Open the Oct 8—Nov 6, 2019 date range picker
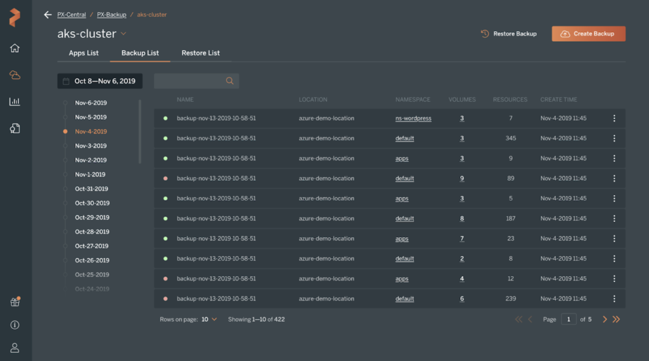Image resolution: width=649 pixels, height=361 pixels. 100,81
